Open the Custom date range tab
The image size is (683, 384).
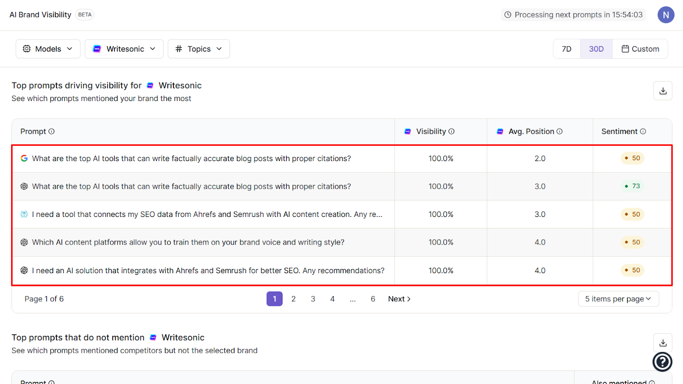[640, 49]
